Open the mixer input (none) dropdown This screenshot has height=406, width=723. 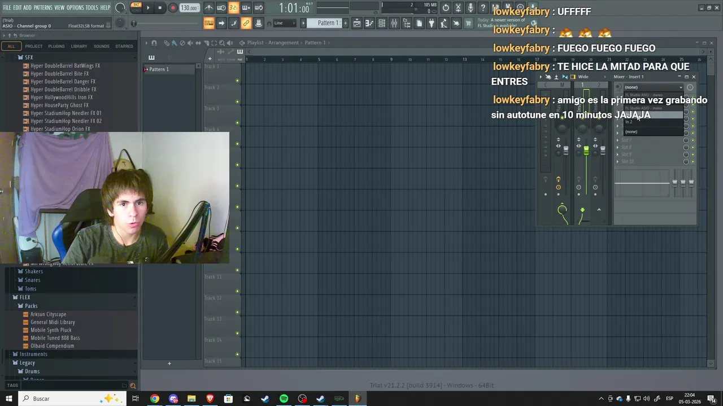click(x=653, y=87)
